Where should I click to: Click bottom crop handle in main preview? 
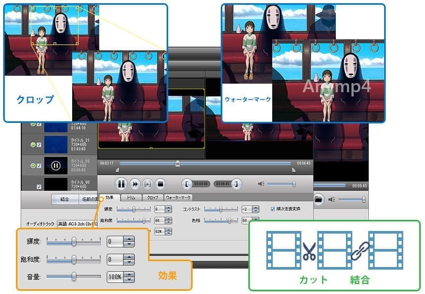151,148
